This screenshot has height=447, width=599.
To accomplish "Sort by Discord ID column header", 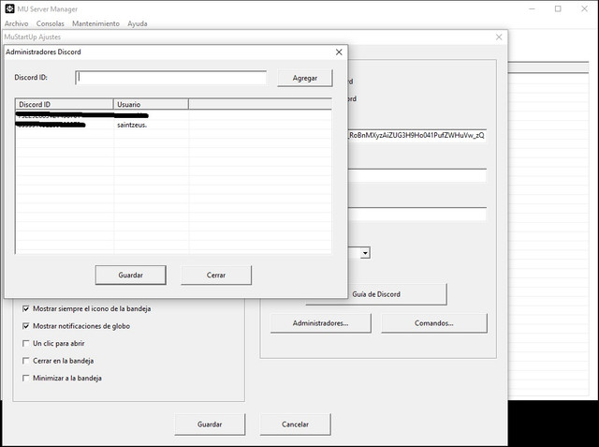I will coord(65,104).
